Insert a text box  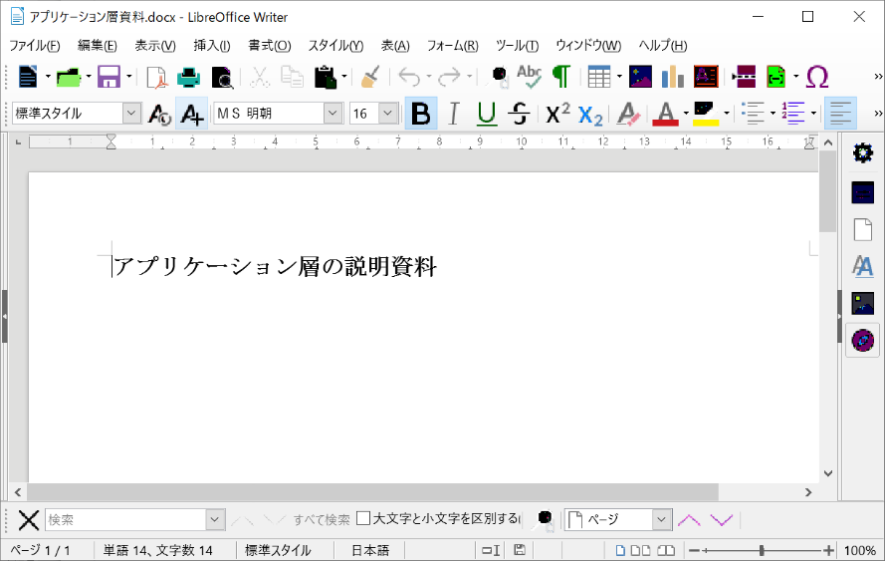click(x=706, y=77)
